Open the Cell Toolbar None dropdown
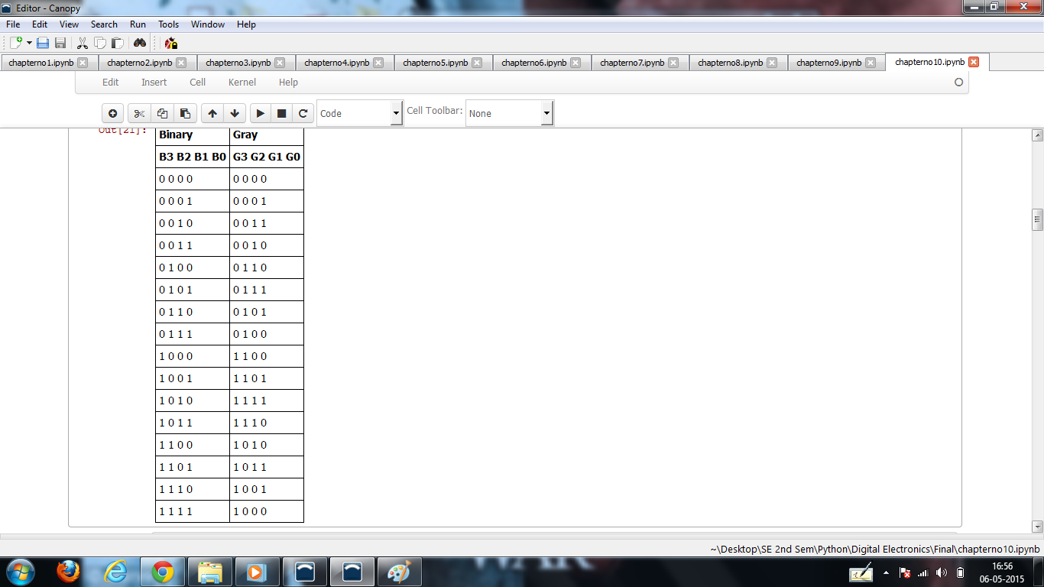The height and width of the screenshot is (587, 1044). click(x=509, y=113)
